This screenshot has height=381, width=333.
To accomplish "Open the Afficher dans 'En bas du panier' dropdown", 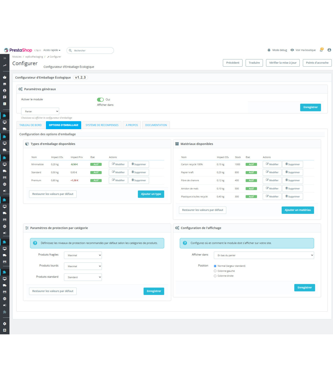I will pos(264,255).
